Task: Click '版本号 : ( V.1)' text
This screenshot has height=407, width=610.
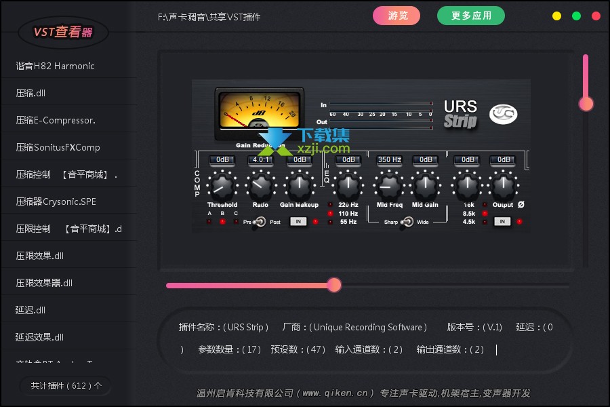Action: coord(474,327)
